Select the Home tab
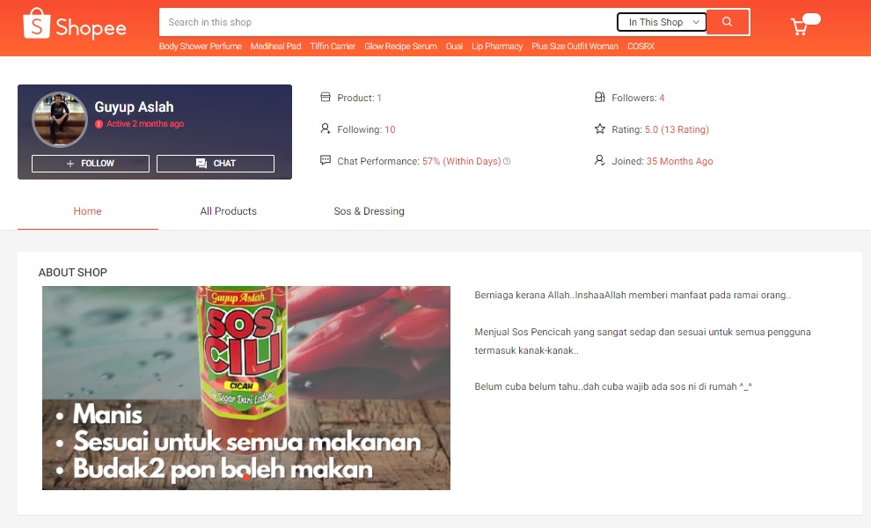The height and width of the screenshot is (528, 871). click(87, 211)
